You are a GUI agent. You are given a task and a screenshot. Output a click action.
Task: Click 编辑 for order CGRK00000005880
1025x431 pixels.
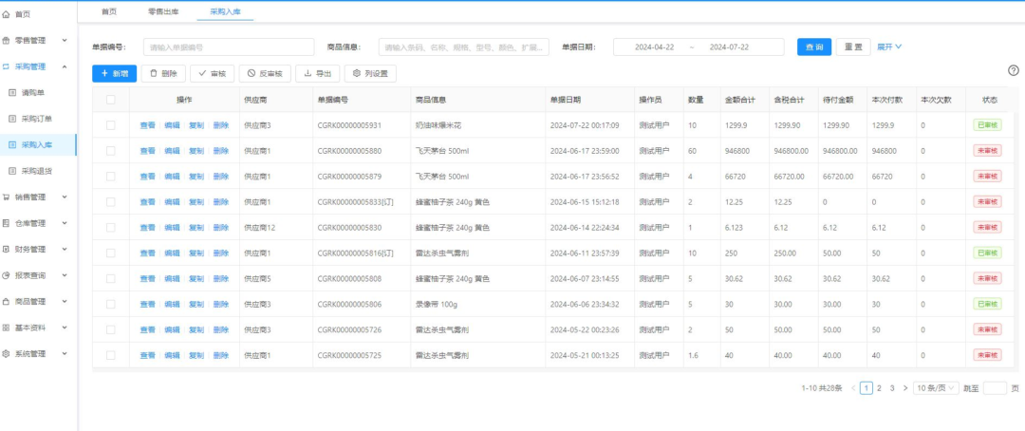[172, 151]
